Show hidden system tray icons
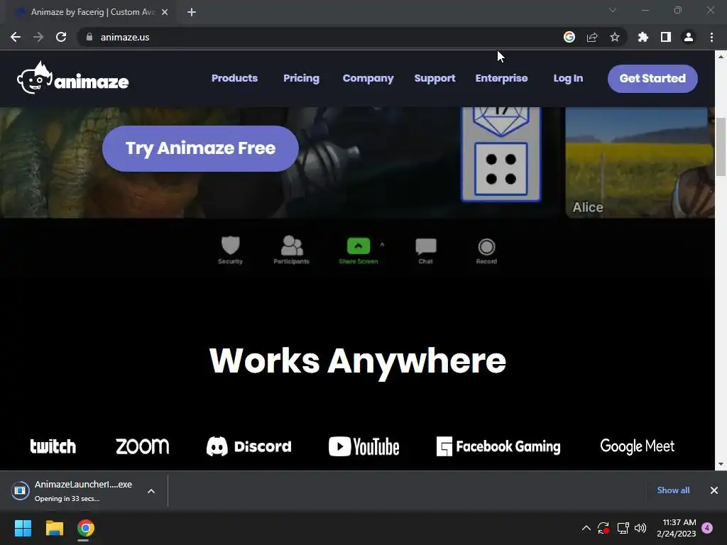This screenshot has width=727, height=545. 586,528
